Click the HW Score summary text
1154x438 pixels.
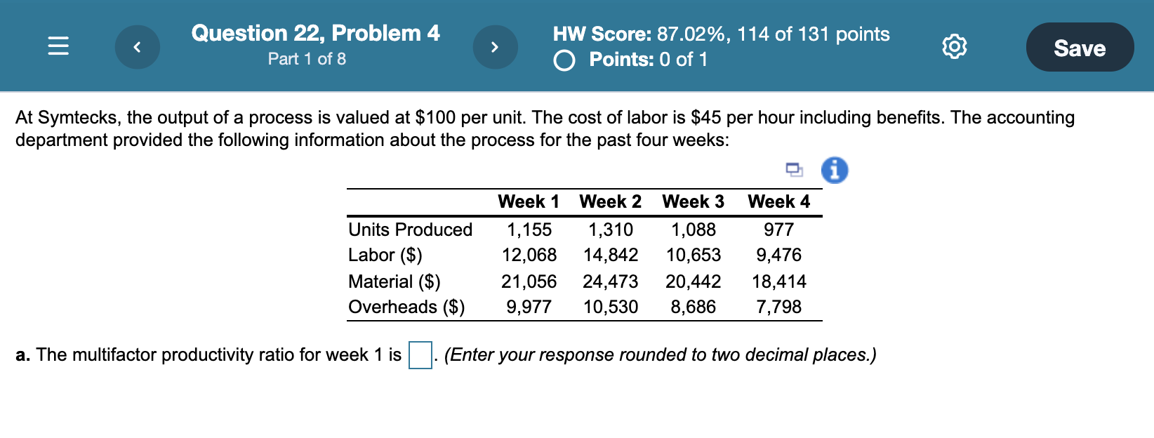click(721, 34)
